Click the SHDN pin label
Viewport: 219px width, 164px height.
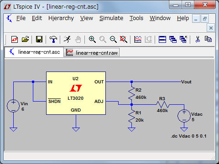tap(54, 101)
